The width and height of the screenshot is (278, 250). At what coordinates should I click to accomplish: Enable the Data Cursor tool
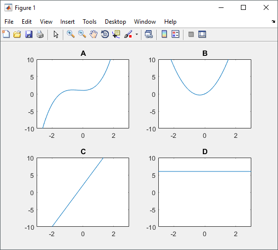tap(116, 34)
